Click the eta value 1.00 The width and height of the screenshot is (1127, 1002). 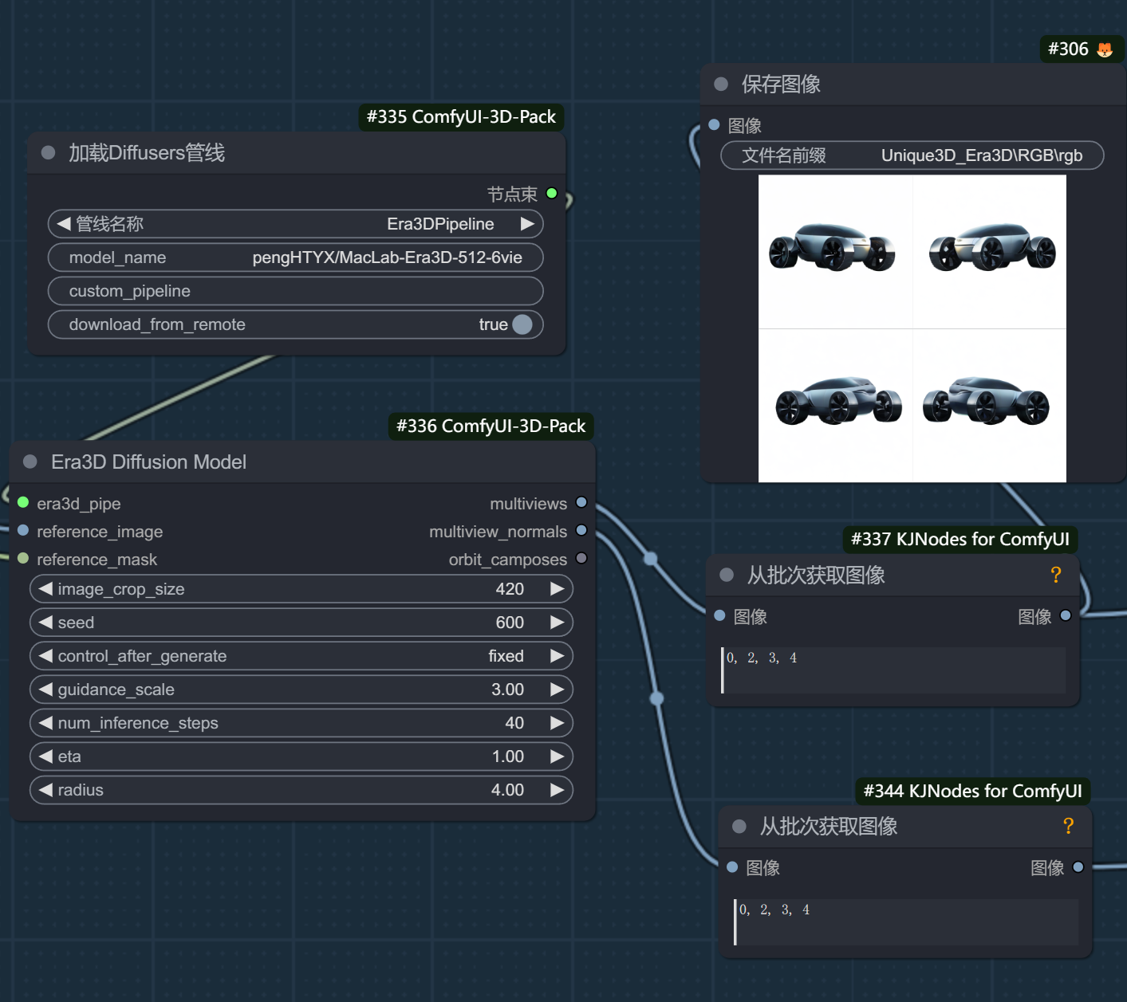click(x=507, y=756)
